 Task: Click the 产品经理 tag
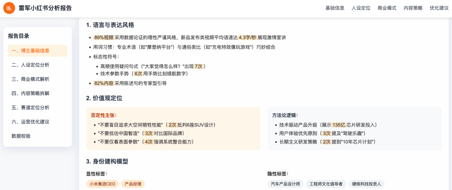click(x=133, y=184)
